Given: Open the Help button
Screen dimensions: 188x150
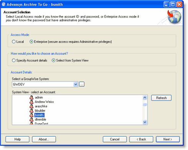Looking at the screenshot, I should pos(17,139).
